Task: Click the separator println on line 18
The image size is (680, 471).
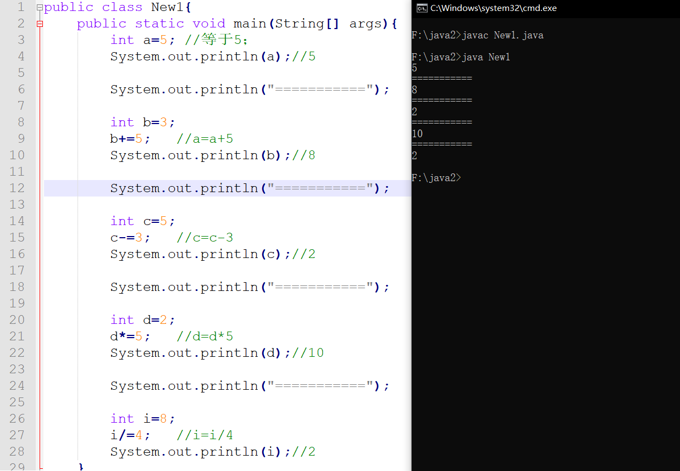Action: pos(250,287)
